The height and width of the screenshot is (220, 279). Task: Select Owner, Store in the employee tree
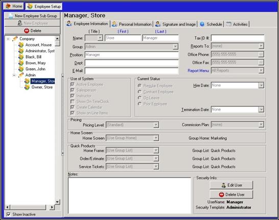point(42,87)
